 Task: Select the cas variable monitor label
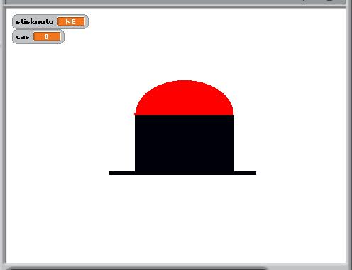[x=23, y=37]
